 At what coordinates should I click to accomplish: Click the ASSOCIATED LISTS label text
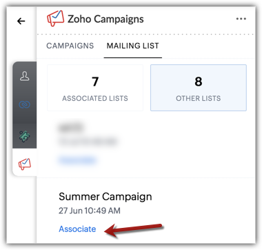(95, 98)
